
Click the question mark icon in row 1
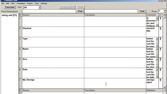coord(160,18)
